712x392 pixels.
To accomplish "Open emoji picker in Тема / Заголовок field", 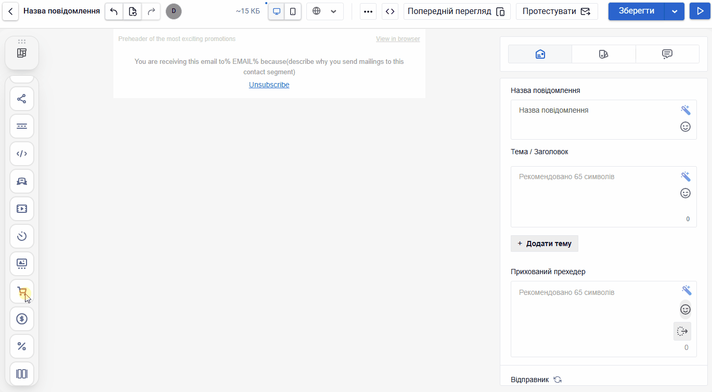I will coord(685,193).
